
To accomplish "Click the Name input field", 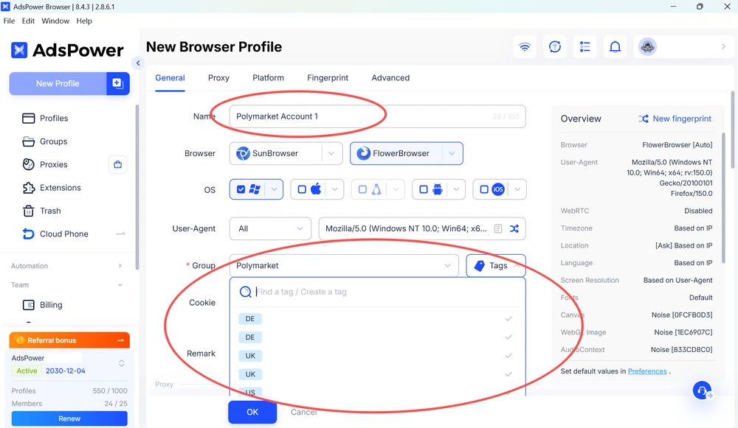I will (377, 116).
